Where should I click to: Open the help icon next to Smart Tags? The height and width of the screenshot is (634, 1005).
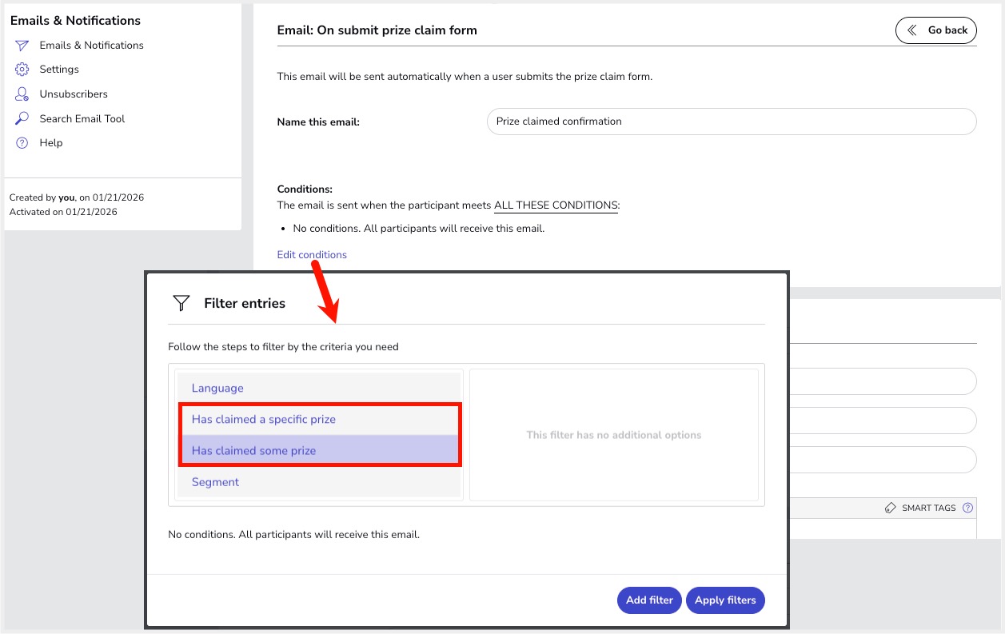pyautogui.click(x=967, y=508)
